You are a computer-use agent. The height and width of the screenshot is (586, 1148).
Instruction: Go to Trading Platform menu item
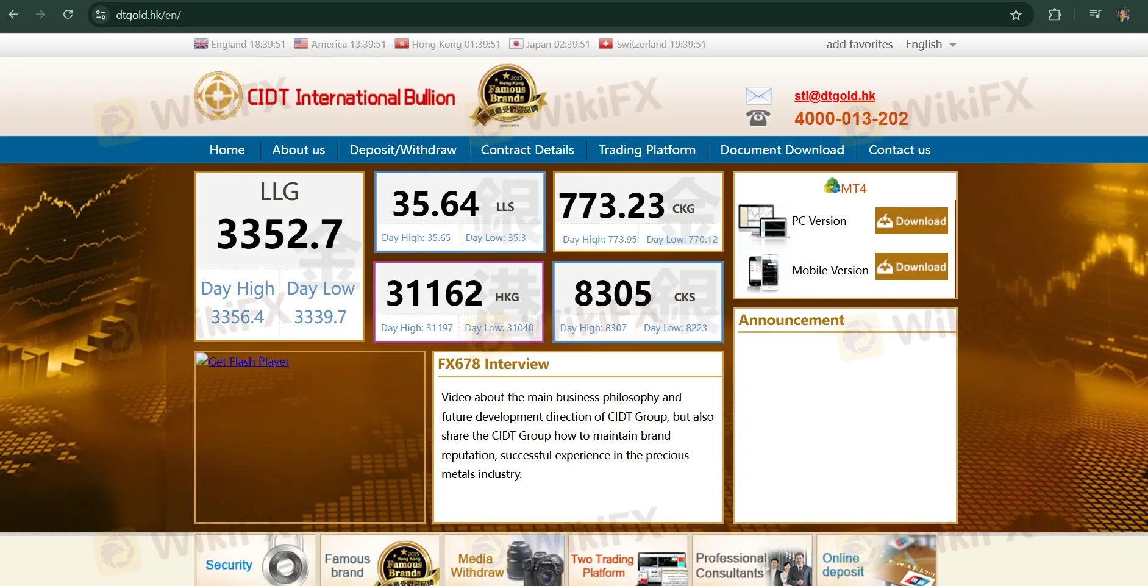(647, 150)
